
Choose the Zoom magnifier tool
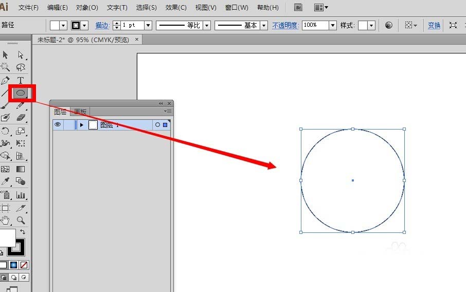point(21,220)
